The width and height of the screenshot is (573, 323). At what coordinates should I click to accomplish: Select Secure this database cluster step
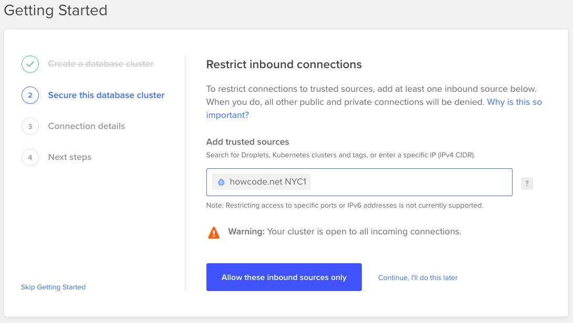coord(106,95)
